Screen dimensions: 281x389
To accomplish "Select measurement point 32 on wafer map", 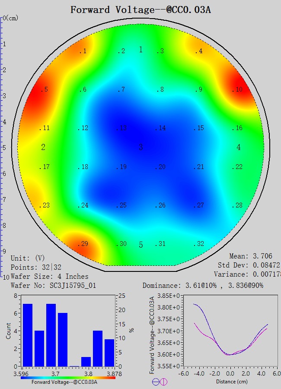I will pyautogui.click(x=199, y=244).
